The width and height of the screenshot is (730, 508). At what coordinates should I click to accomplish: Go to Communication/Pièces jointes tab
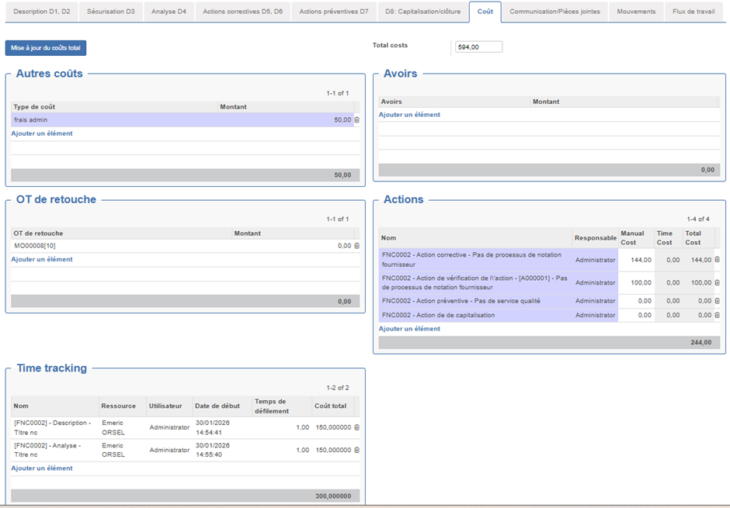click(x=554, y=12)
